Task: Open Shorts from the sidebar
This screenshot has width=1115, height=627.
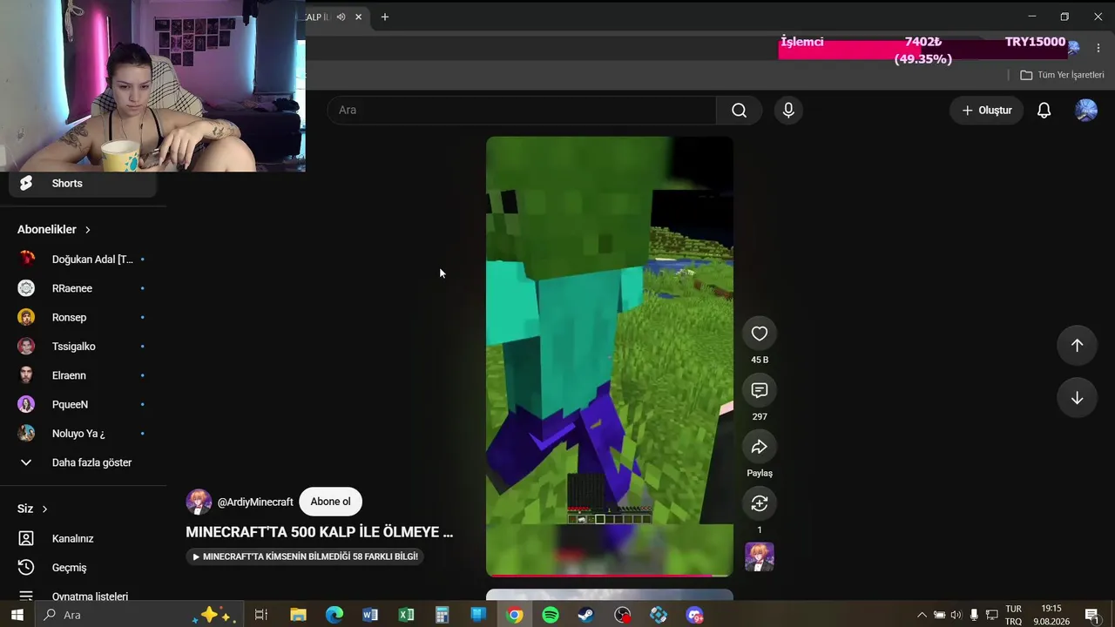Action: tap(84, 183)
